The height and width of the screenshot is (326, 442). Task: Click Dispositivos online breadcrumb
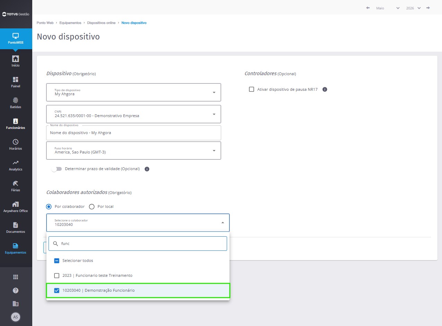coord(101,23)
